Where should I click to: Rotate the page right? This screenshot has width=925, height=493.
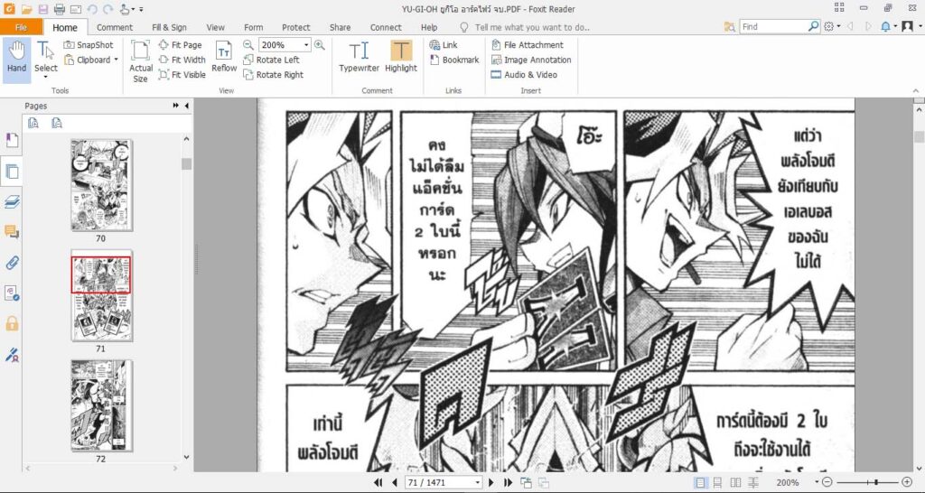273,75
